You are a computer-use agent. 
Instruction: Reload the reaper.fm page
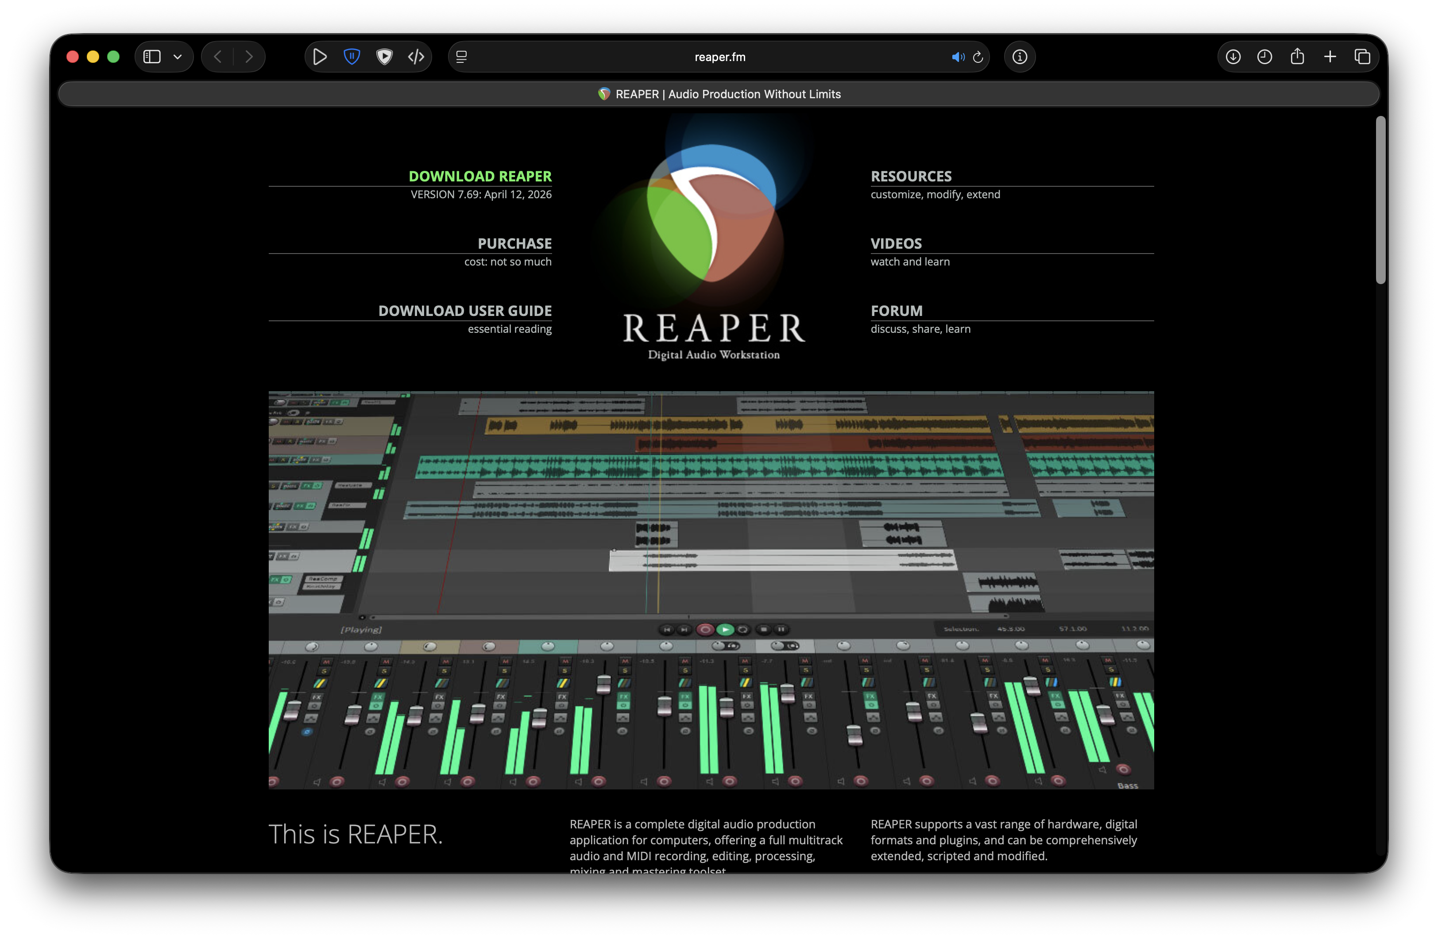click(x=978, y=57)
